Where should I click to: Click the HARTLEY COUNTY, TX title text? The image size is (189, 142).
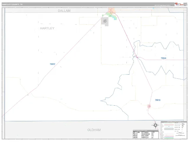pos(12,4)
